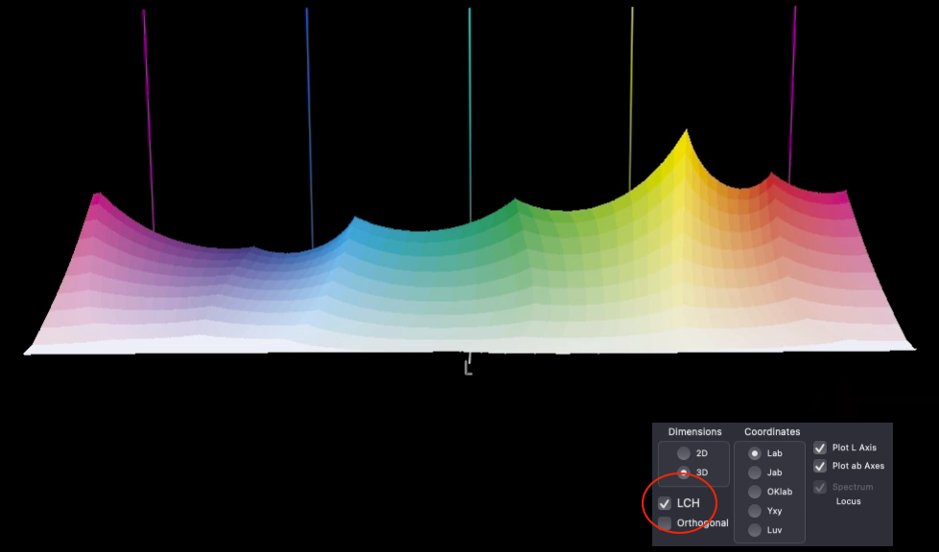Switch coordinates to Luv
The height and width of the screenshot is (552, 939).
point(755,530)
